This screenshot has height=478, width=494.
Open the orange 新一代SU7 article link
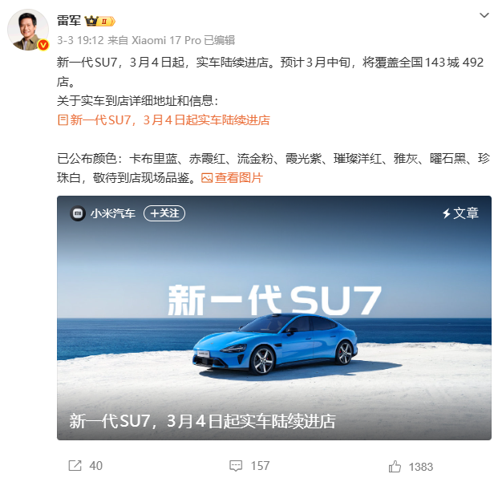click(x=164, y=120)
